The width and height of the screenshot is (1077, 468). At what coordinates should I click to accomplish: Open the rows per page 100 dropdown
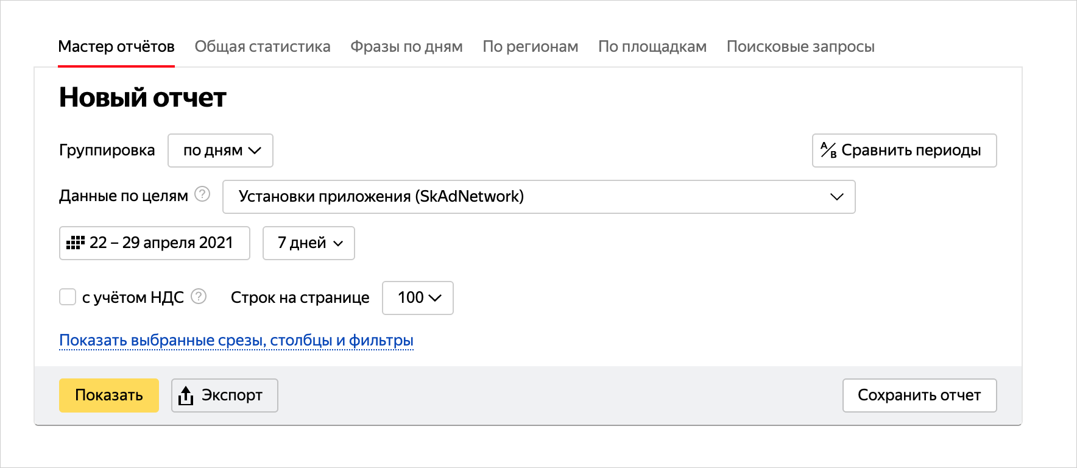(x=418, y=298)
